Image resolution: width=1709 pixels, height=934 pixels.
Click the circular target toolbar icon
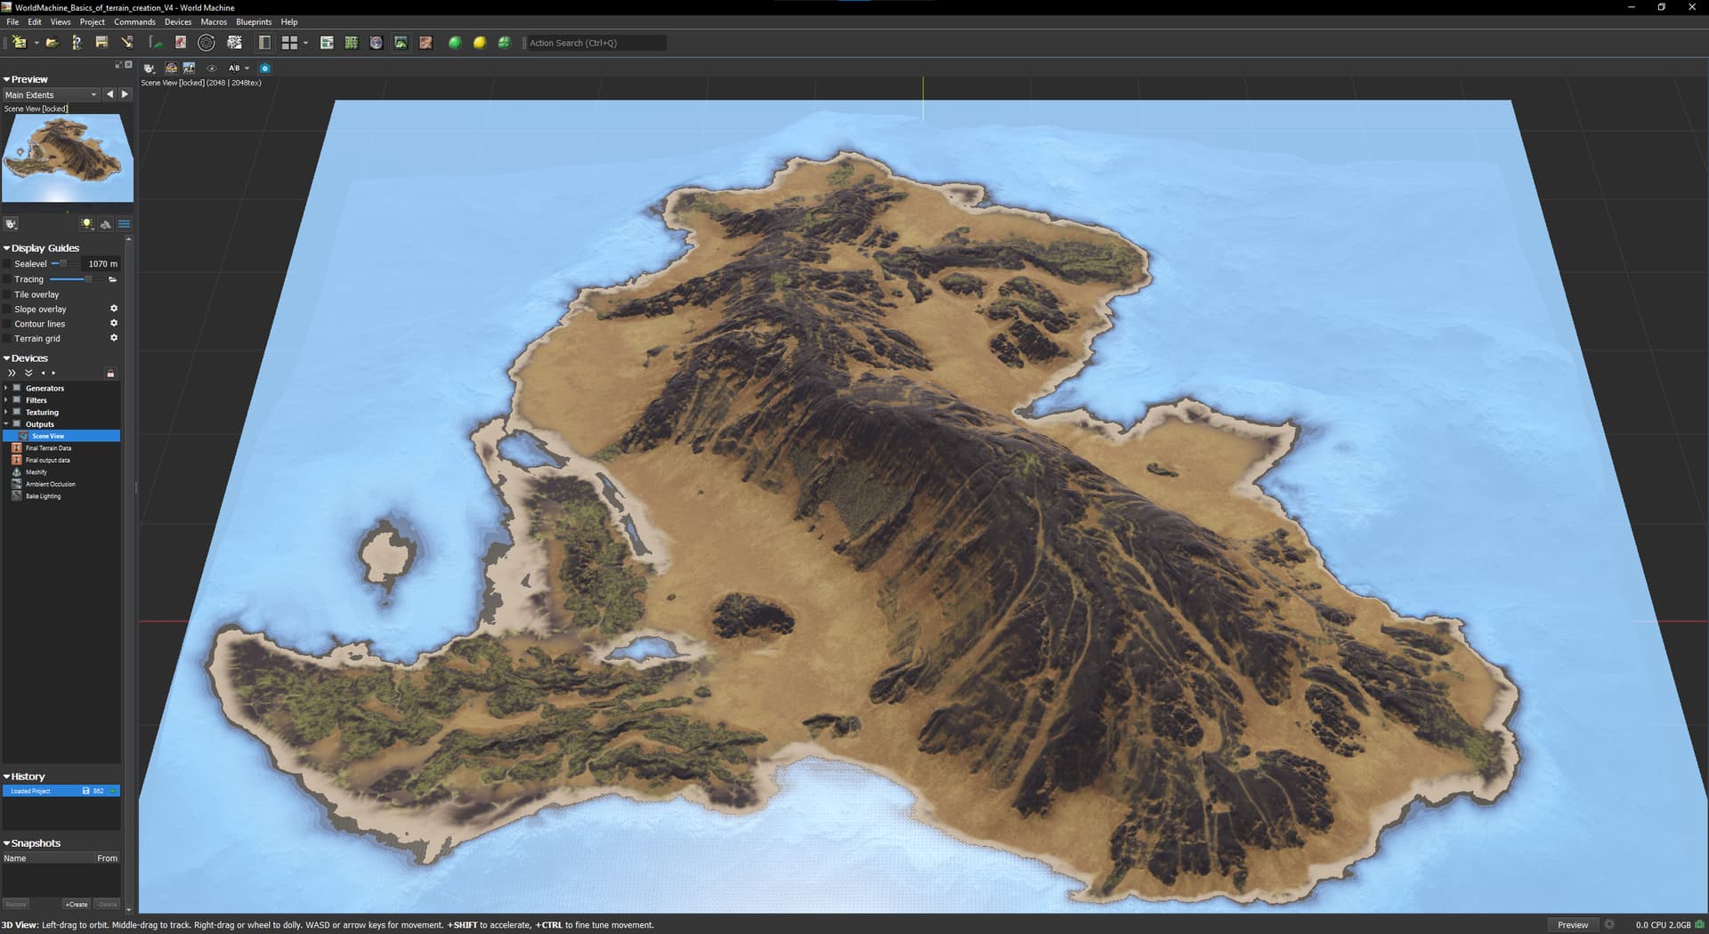(x=207, y=43)
